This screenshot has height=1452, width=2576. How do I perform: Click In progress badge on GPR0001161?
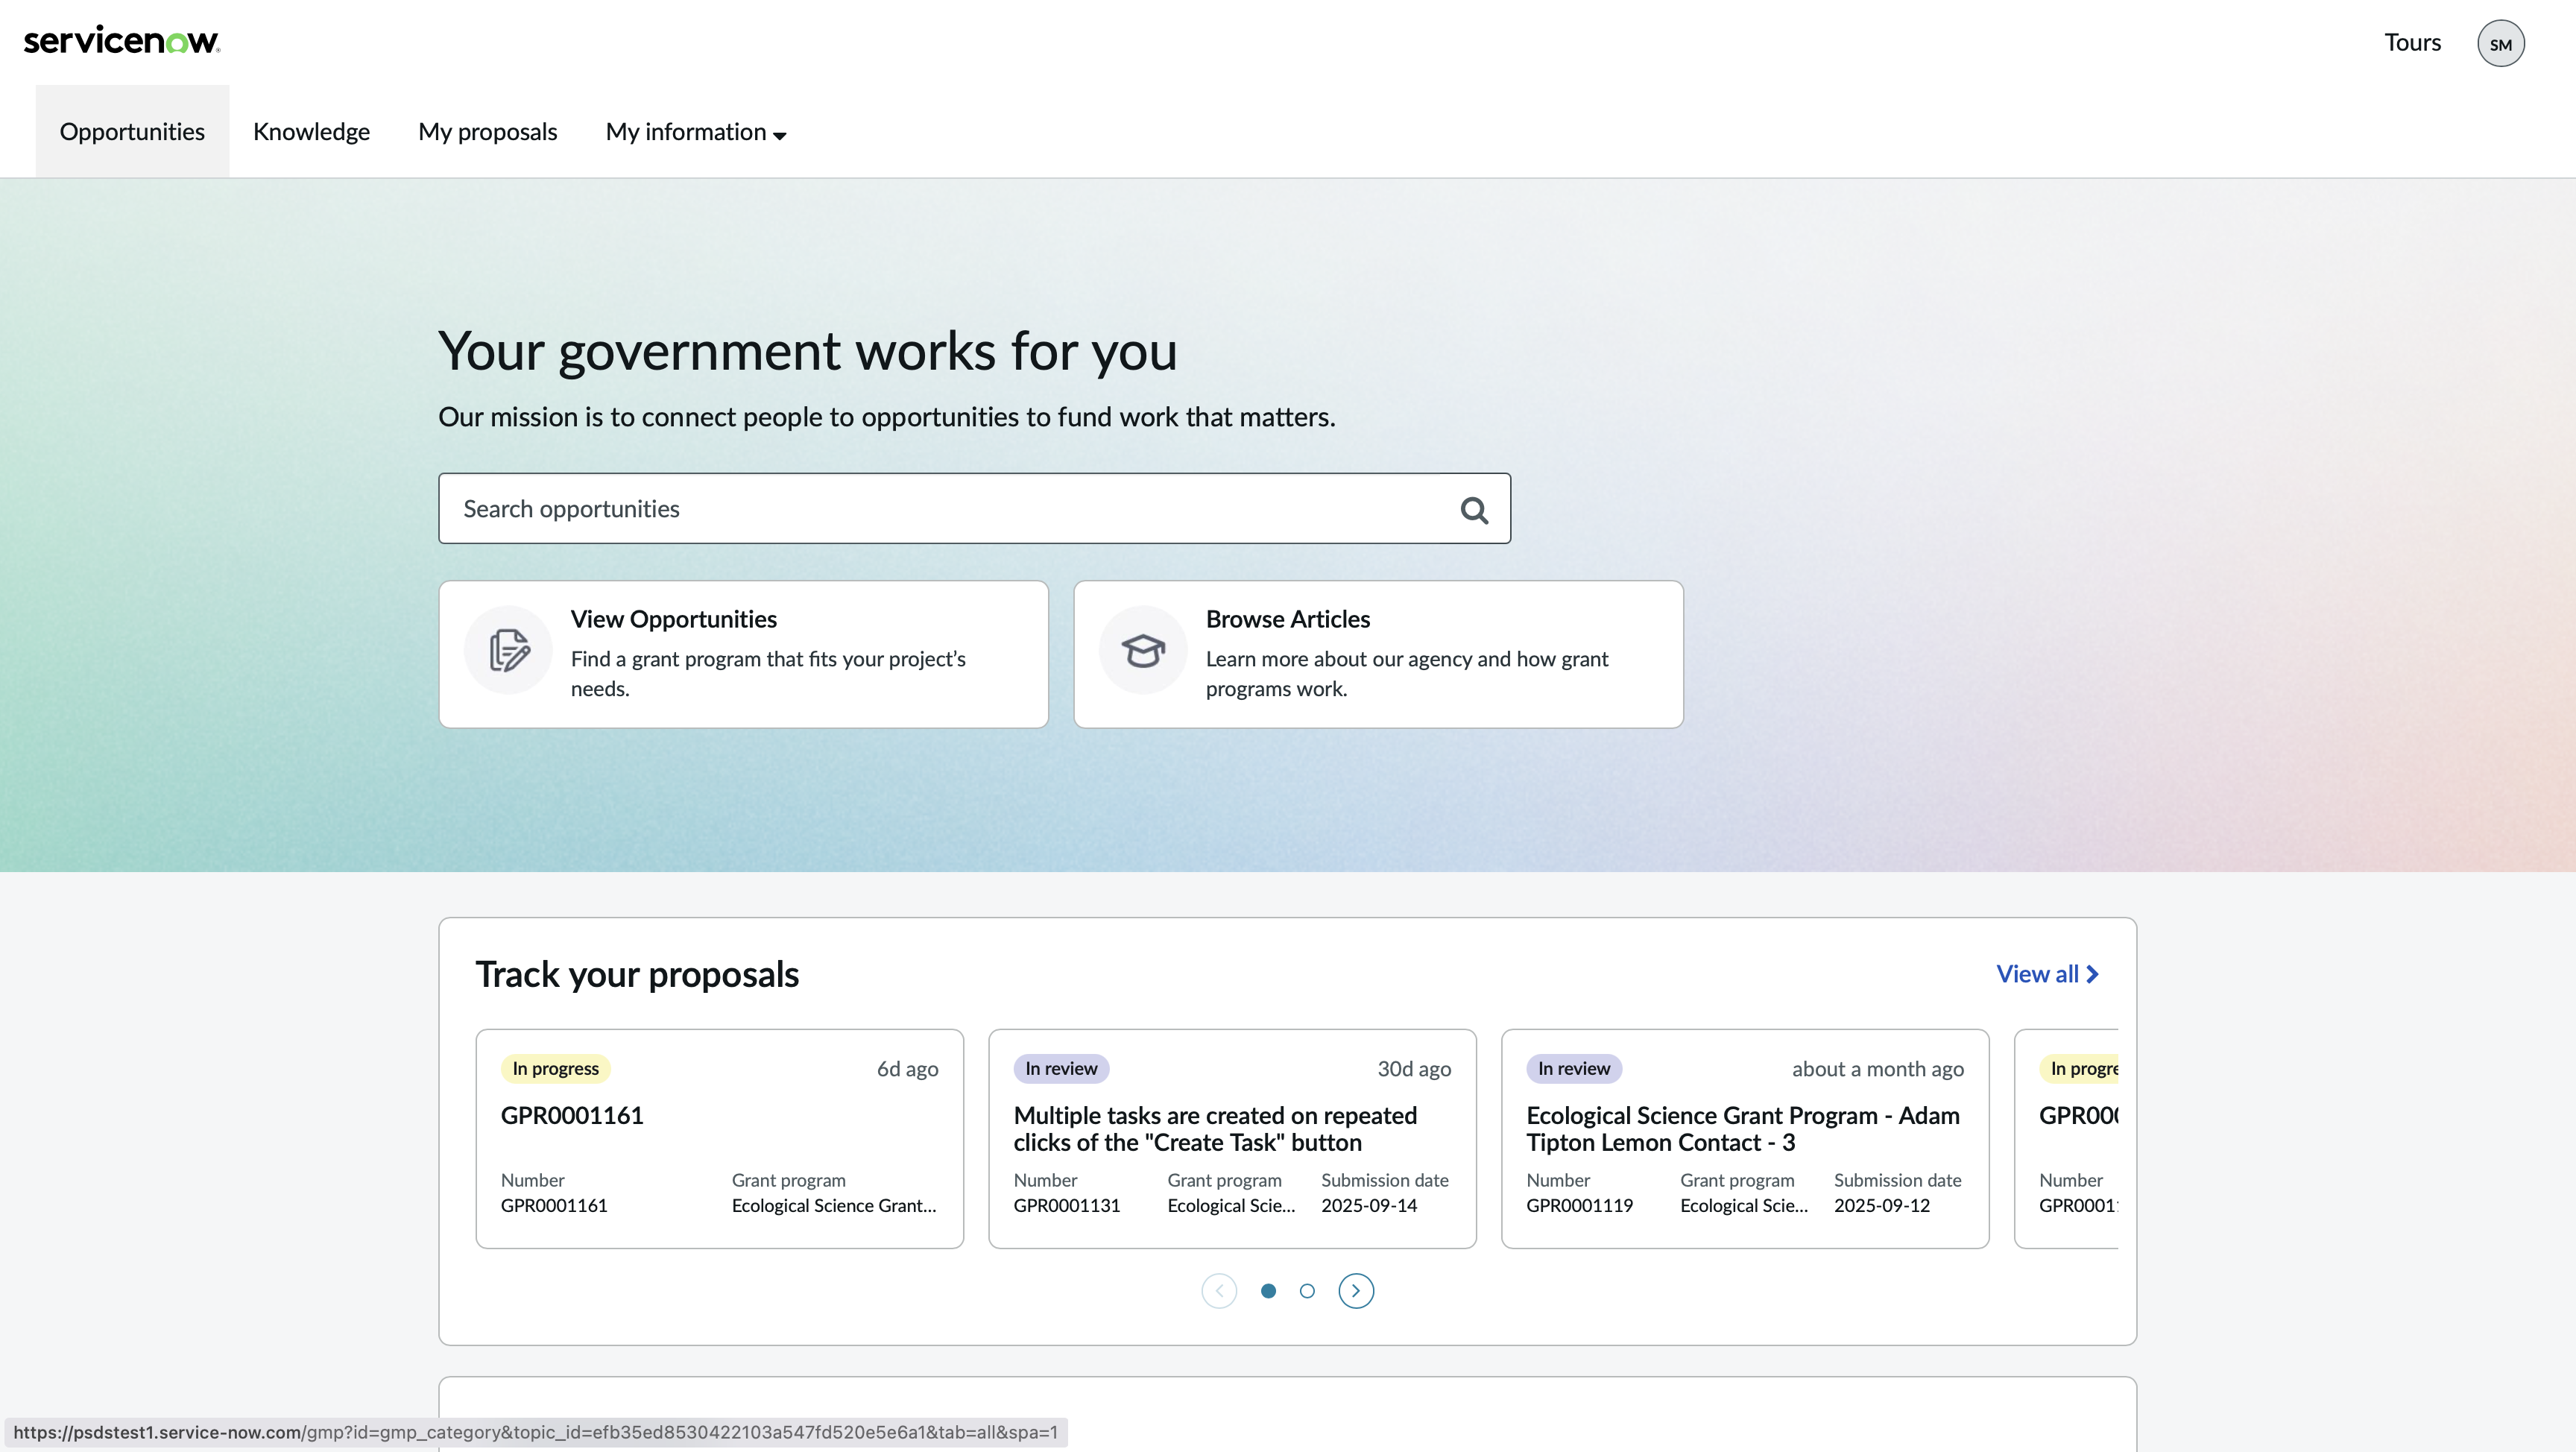click(555, 1068)
